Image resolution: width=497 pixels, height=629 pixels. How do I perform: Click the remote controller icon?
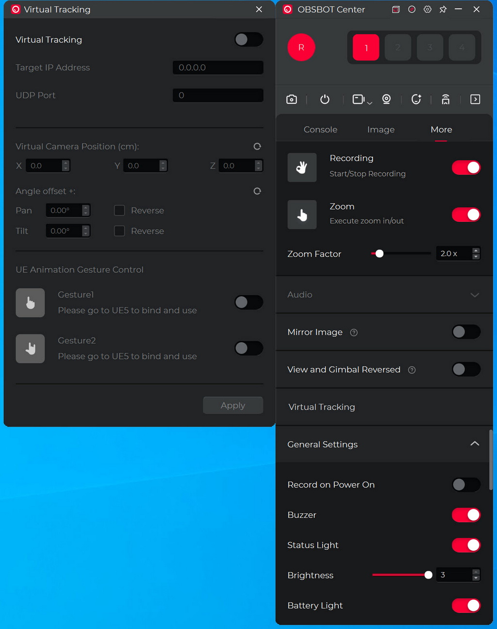pyautogui.click(x=446, y=99)
